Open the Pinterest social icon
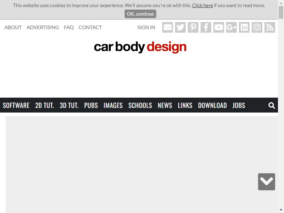The width and height of the screenshot is (284, 213). [x=193, y=27]
